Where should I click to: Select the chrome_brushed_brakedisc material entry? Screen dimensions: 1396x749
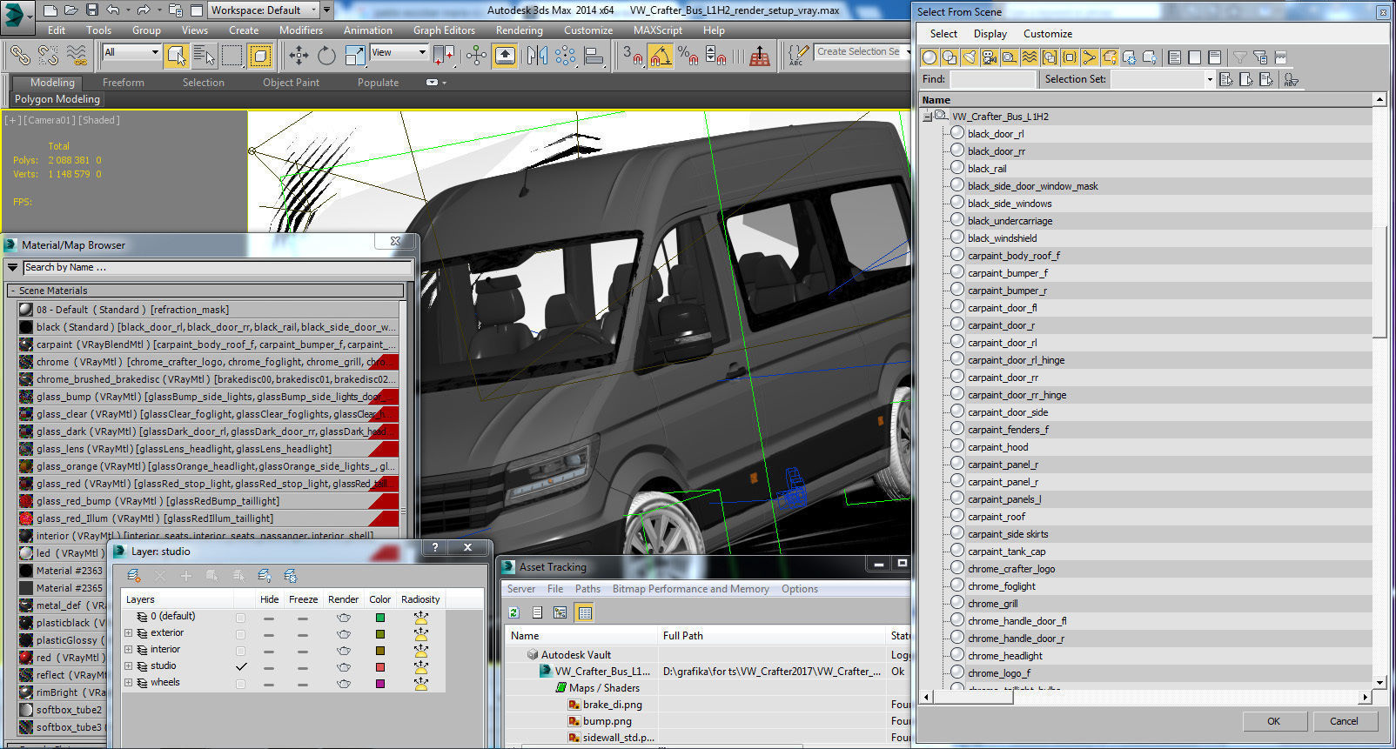(x=208, y=379)
